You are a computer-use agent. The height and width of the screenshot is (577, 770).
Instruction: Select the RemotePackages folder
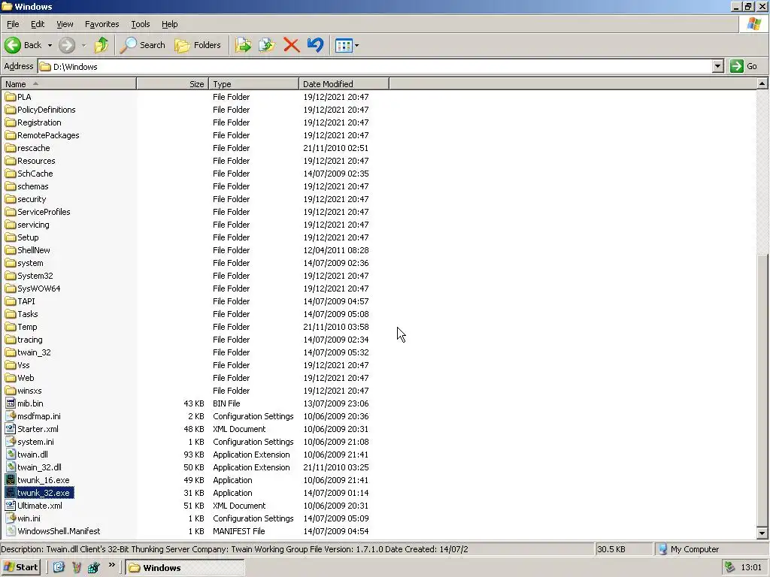[42, 135]
